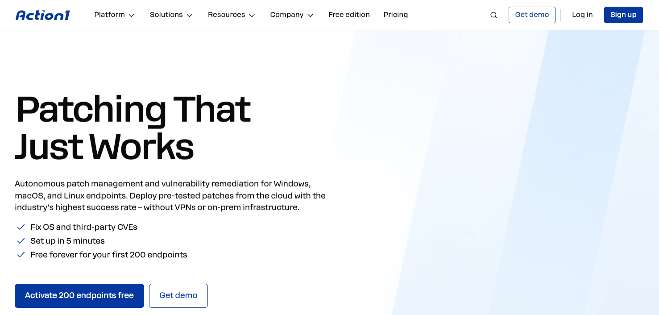The height and width of the screenshot is (315, 659).
Task: Click "Free forever for your first 200 endpoints"
Action: [109, 255]
